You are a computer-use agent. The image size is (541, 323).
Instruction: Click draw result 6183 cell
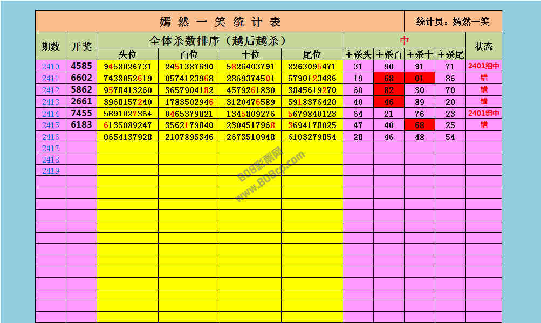81,125
